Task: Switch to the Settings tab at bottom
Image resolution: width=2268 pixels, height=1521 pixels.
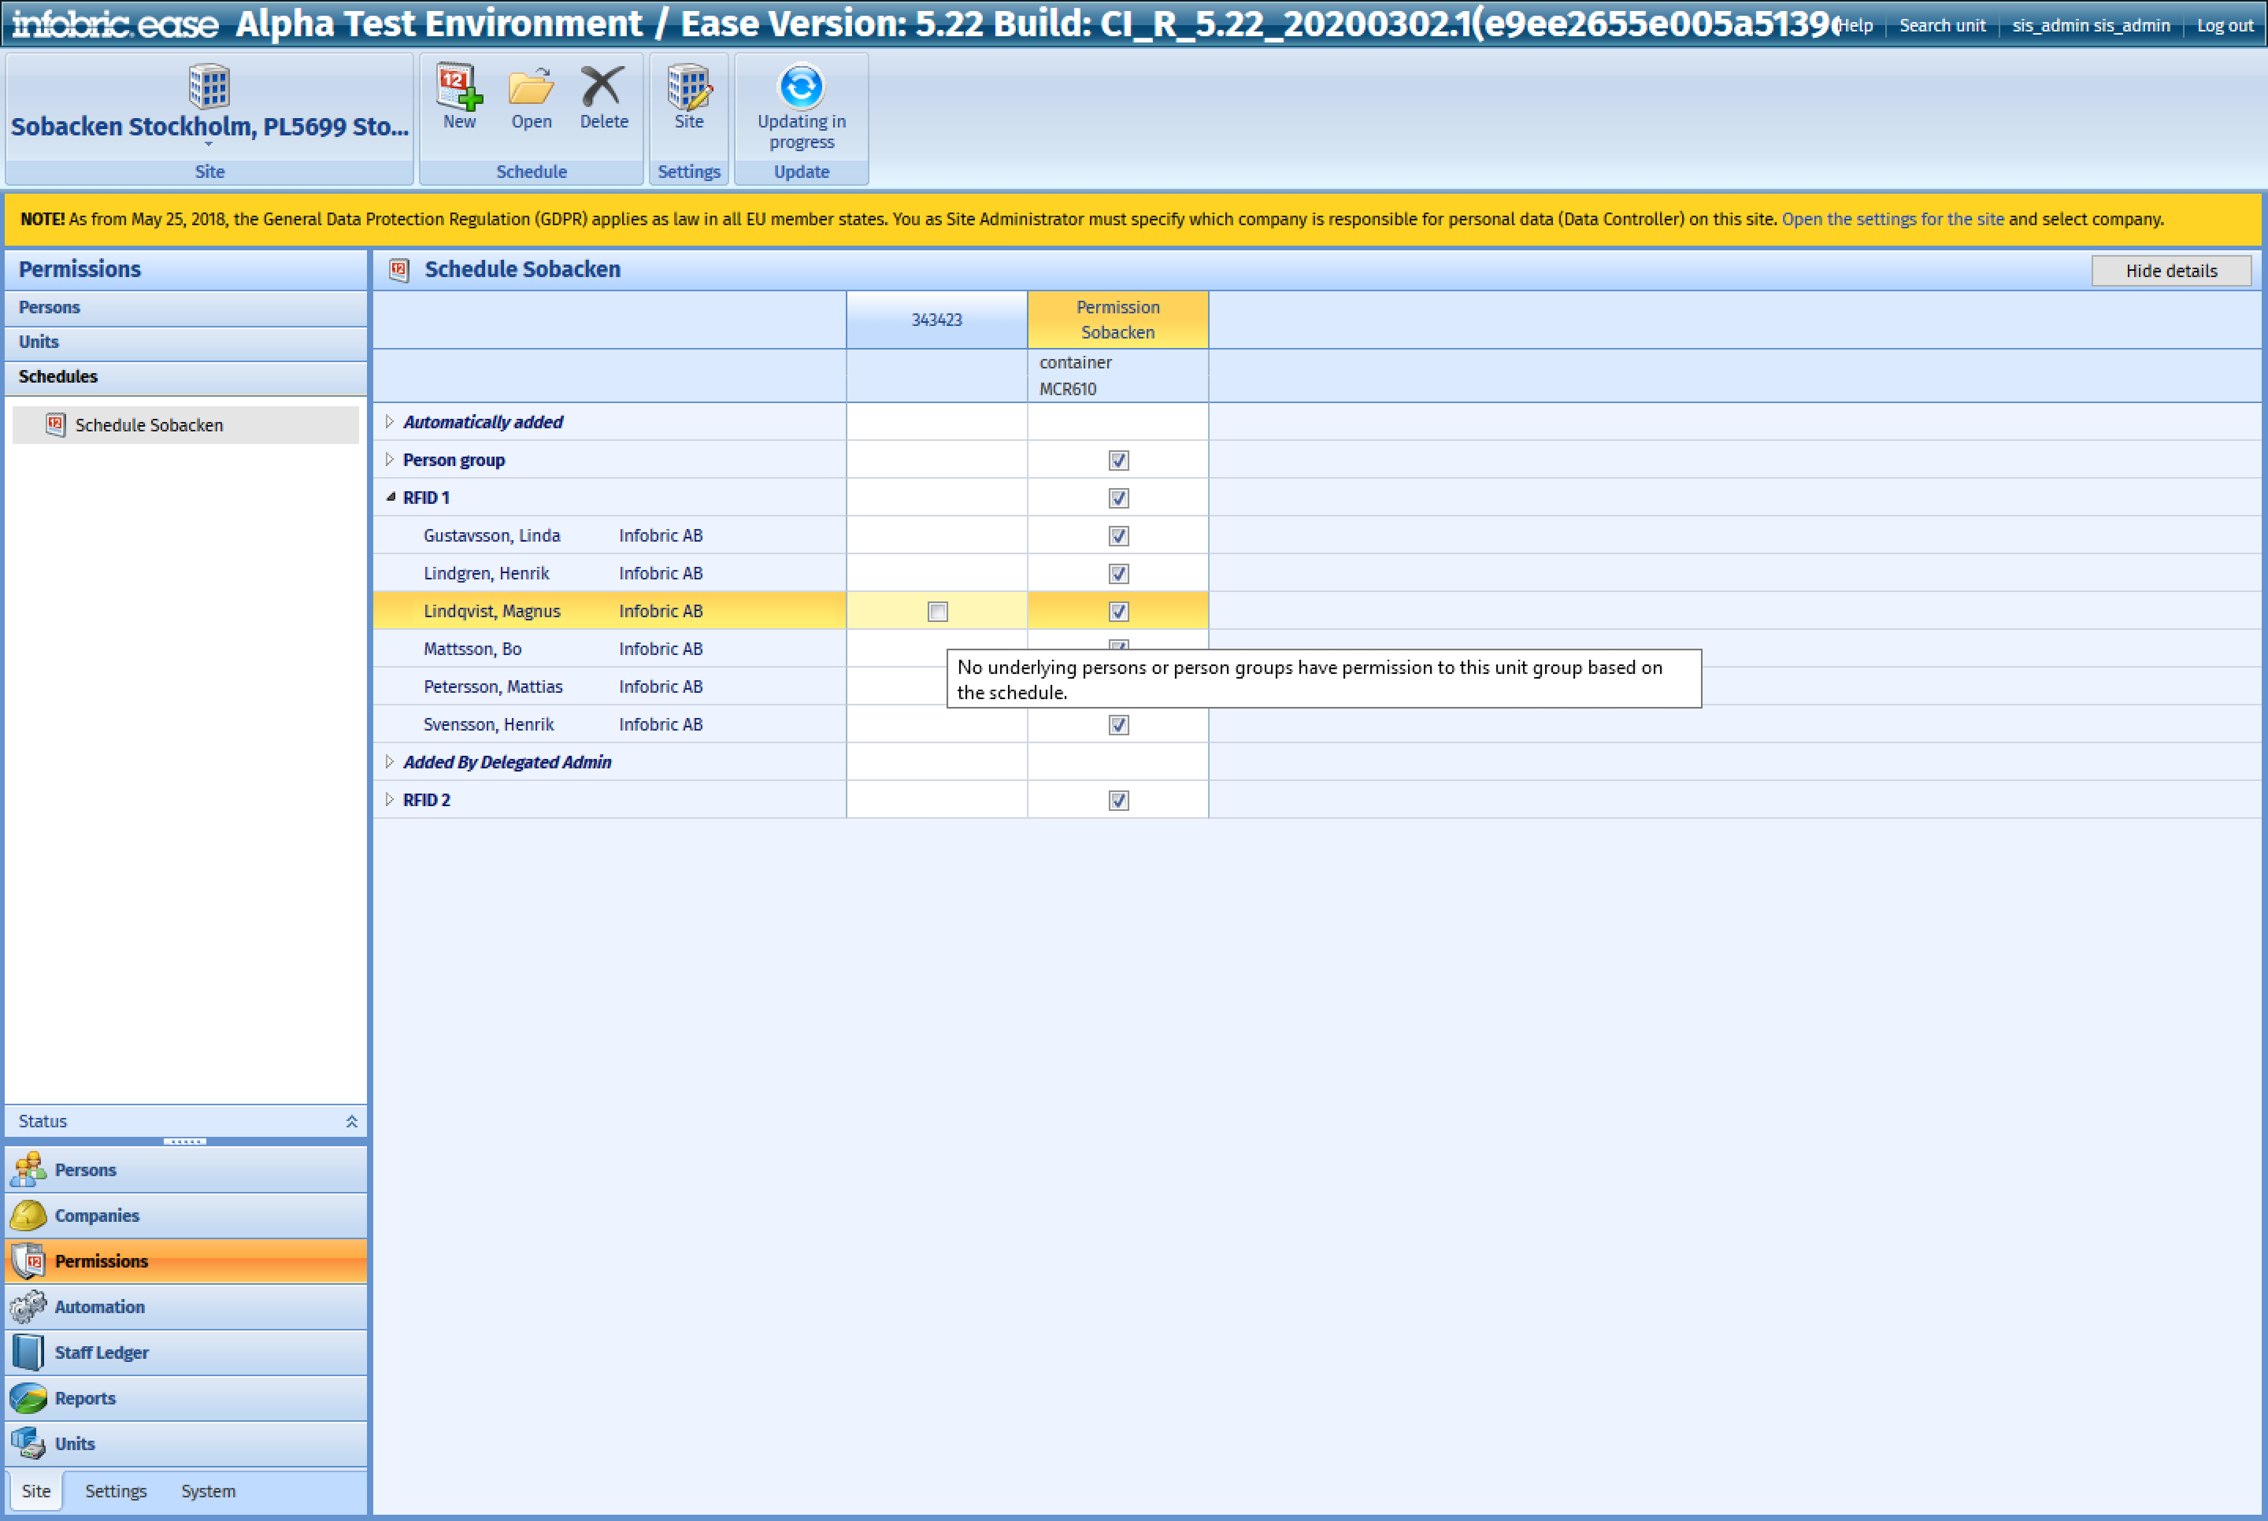Action: 116,1491
